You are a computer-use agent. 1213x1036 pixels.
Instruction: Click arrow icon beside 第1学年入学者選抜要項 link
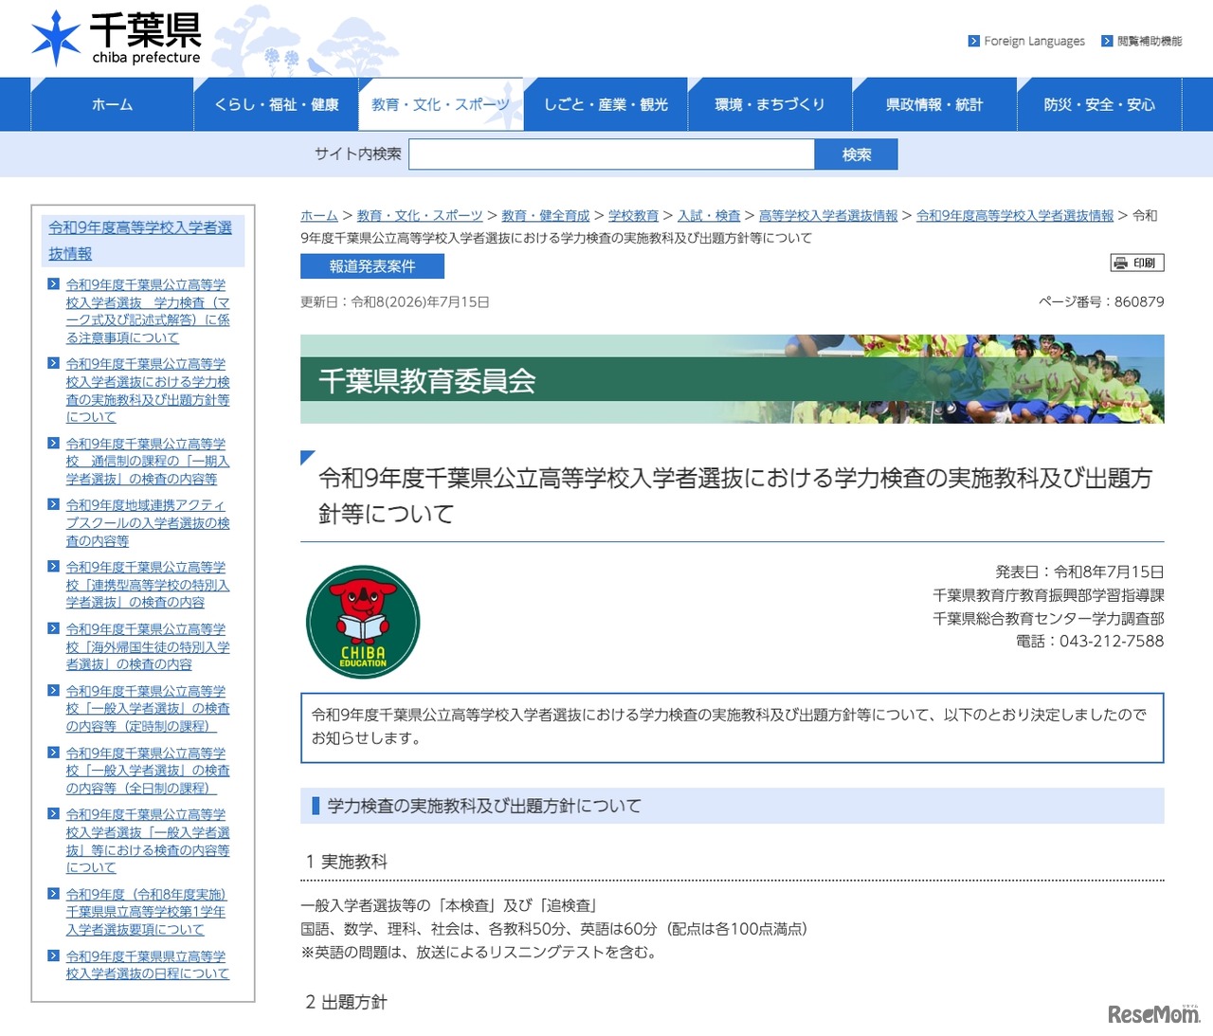[x=54, y=893]
